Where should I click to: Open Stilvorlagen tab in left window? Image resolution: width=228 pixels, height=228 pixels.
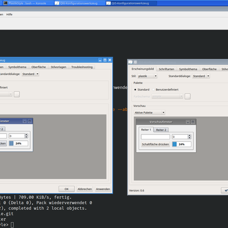[59, 67]
